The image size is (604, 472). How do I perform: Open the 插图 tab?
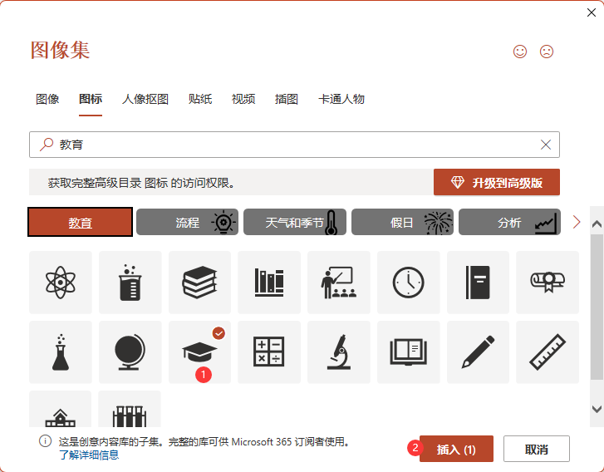(x=286, y=99)
